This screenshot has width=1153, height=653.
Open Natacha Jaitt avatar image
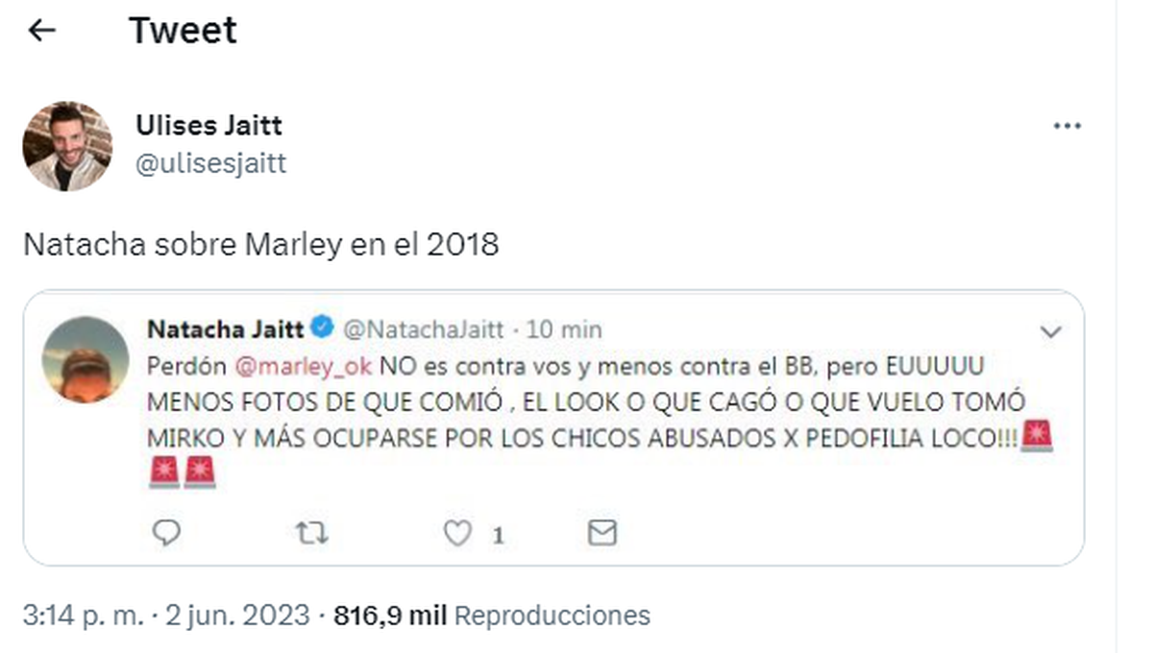[86, 359]
